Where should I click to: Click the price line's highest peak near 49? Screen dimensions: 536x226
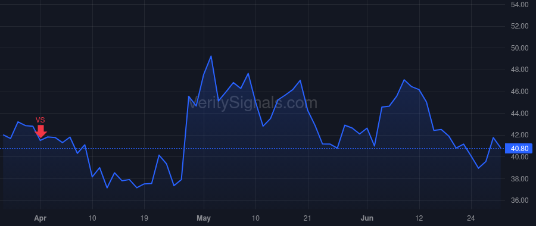coord(211,56)
